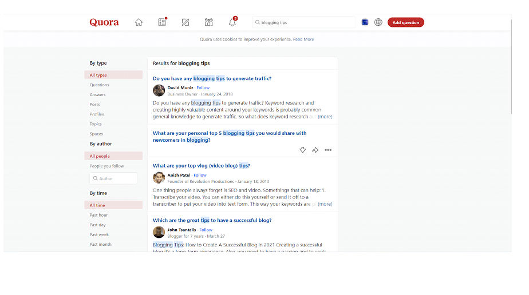Click the January 24, 2018 answer date
The image size is (529, 295).
tap(216, 94)
